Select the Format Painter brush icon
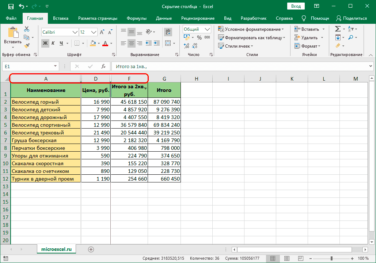The image size is (376, 263). 27,46
